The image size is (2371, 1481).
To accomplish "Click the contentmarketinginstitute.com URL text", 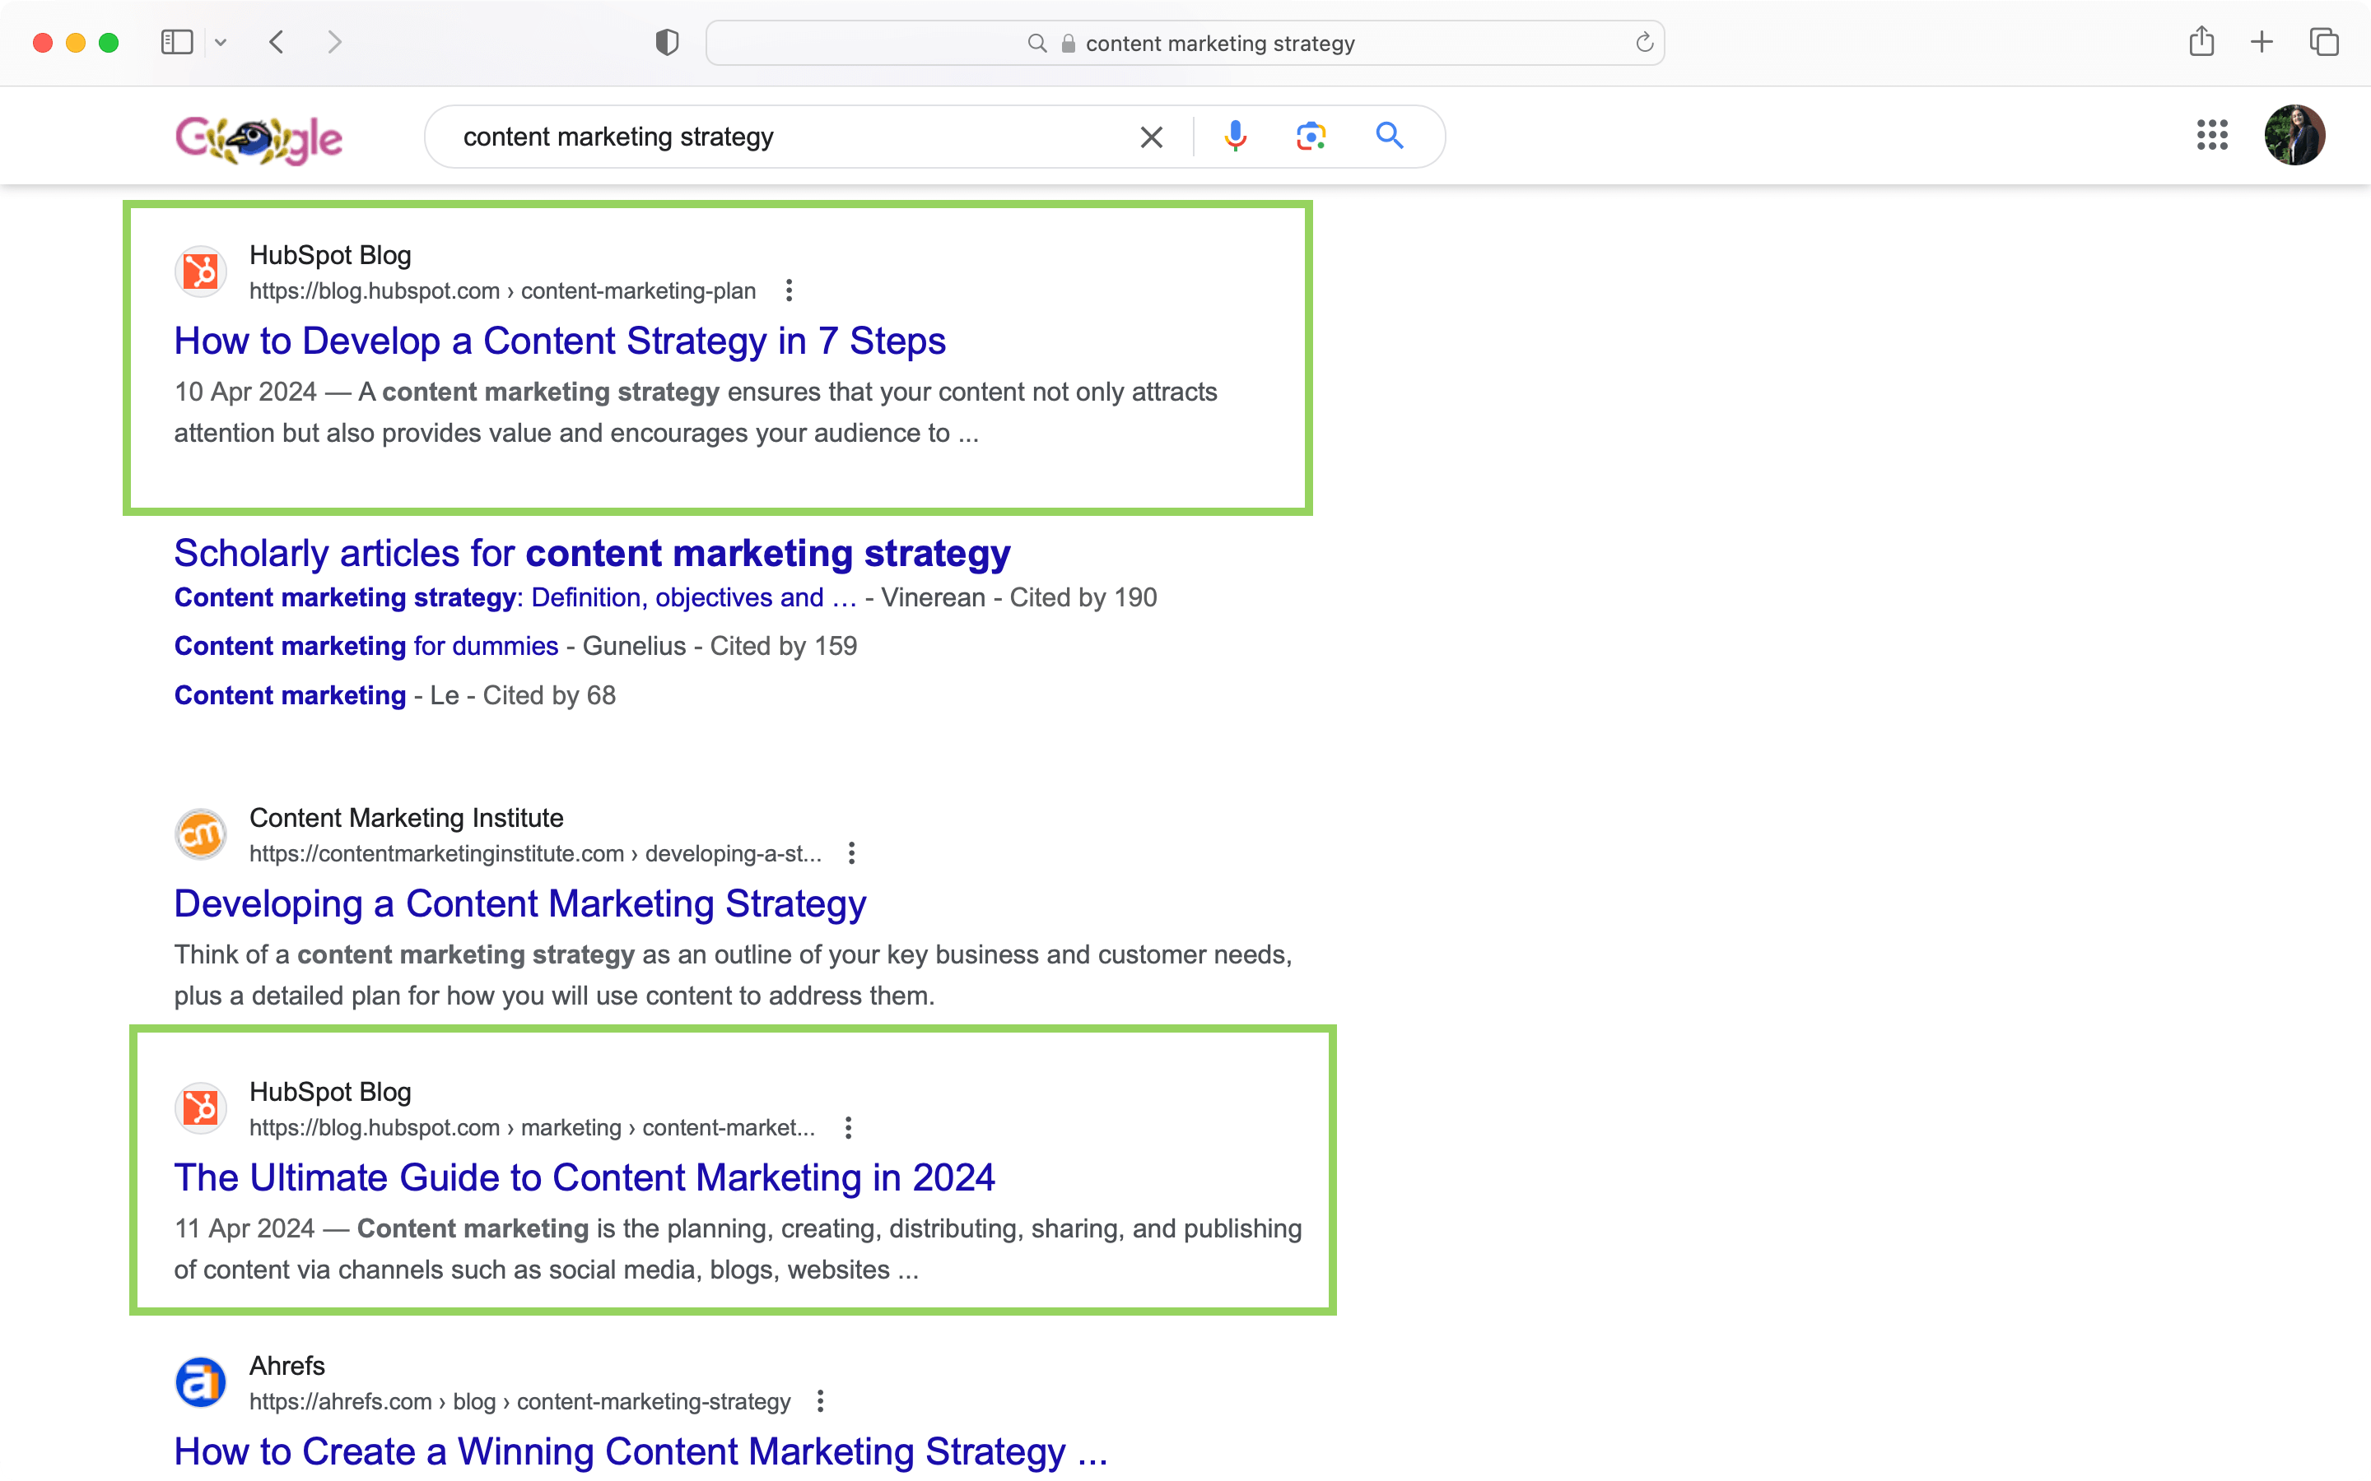I will click(x=536, y=853).
